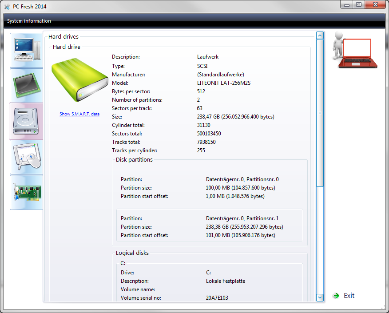Click the scrollbar up arrow
389x313 pixels.
point(320,36)
